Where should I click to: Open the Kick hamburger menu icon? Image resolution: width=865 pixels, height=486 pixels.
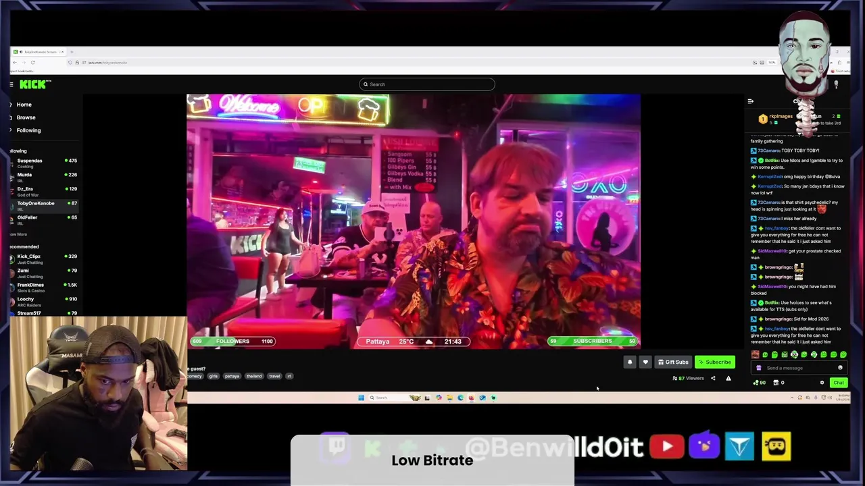click(x=11, y=84)
